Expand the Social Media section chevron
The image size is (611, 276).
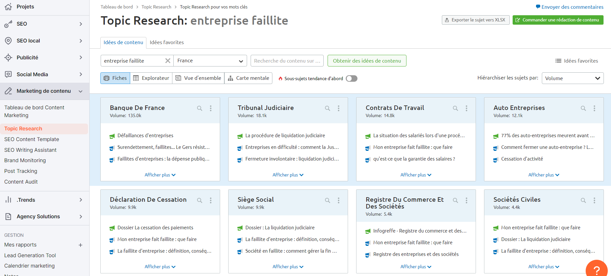click(81, 74)
